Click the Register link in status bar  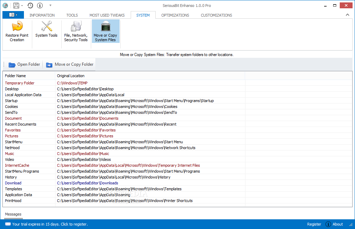314,224
